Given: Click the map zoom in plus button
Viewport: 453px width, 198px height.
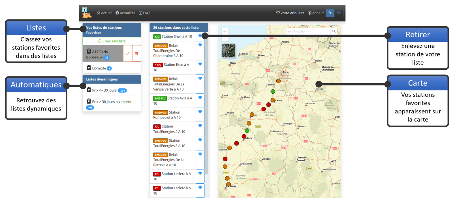Looking at the screenshot, I should point(225,31).
